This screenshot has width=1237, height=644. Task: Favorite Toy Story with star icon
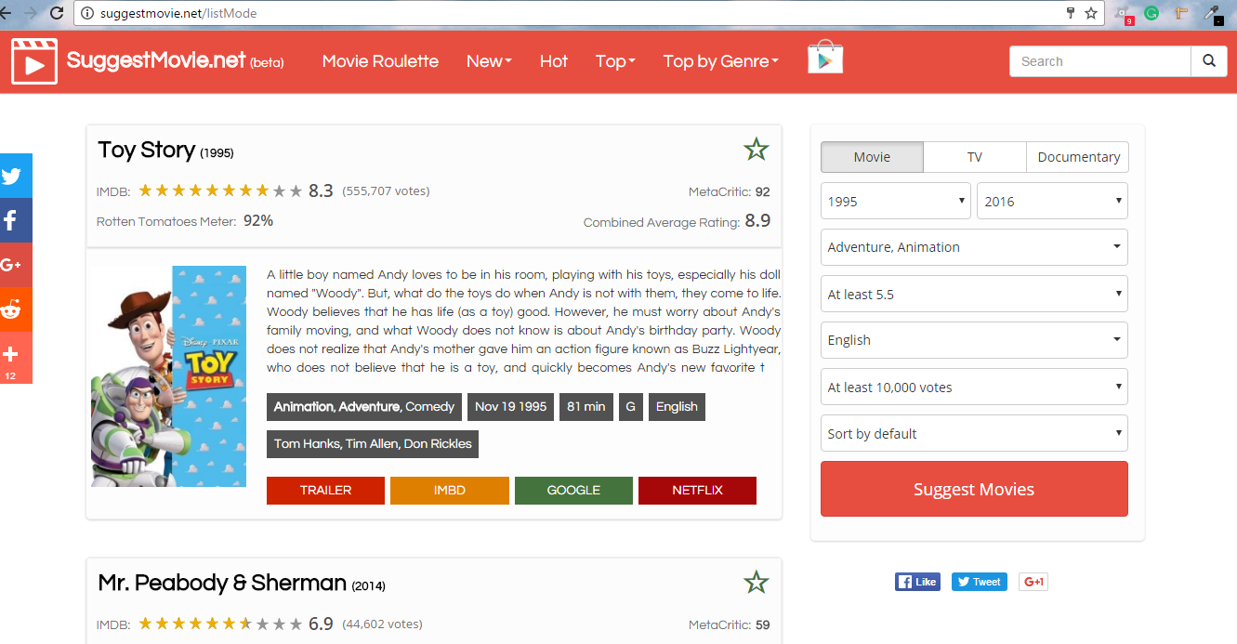pyautogui.click(x=757, y=150)
